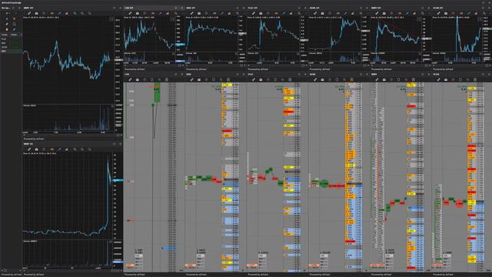The width and height of the screenshot is (492, 277).
Task: Select the blue pencil tool in the OCGN chart toolbar
Action: point(469,14)
